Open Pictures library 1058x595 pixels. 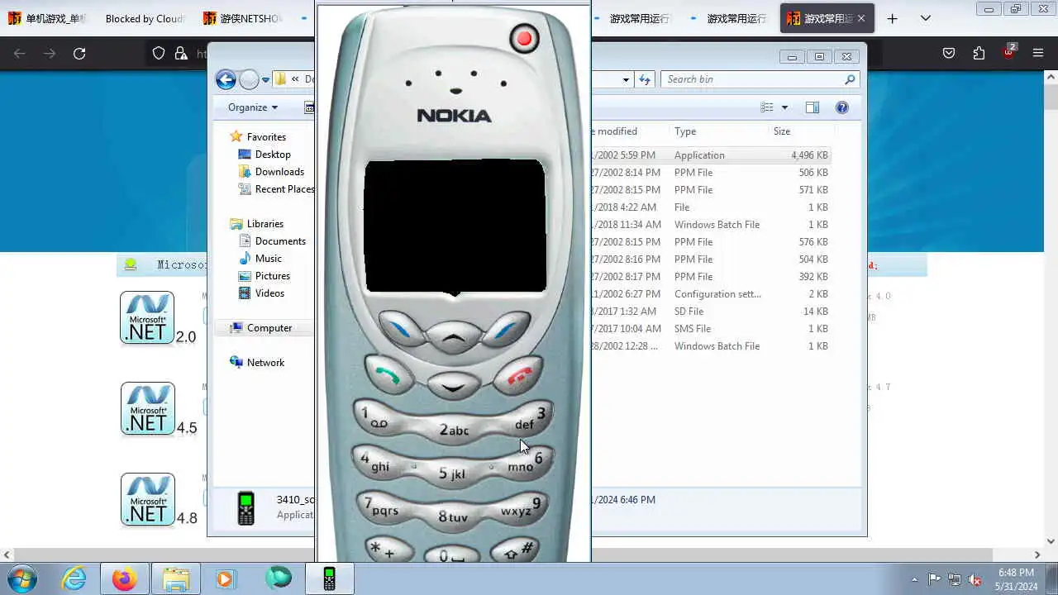[x=272, y=276]
